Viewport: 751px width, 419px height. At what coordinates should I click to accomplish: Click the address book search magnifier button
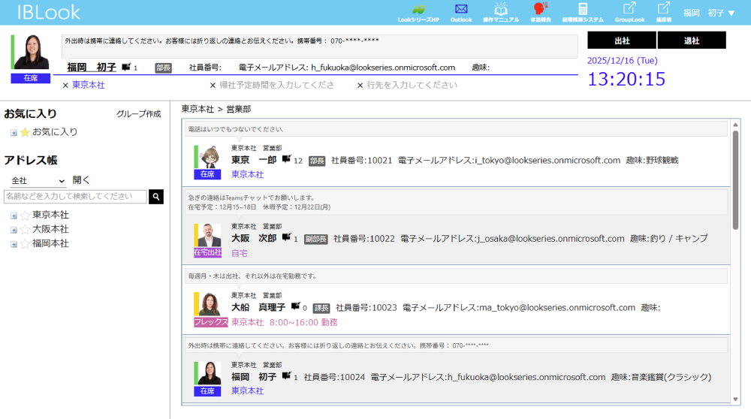(156, 197)
